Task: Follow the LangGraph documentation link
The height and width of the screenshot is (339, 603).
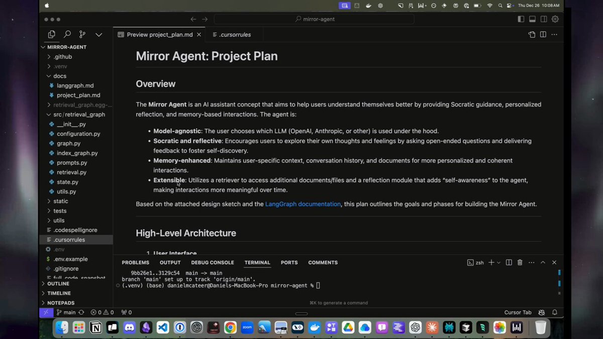Action: (303, 204)
